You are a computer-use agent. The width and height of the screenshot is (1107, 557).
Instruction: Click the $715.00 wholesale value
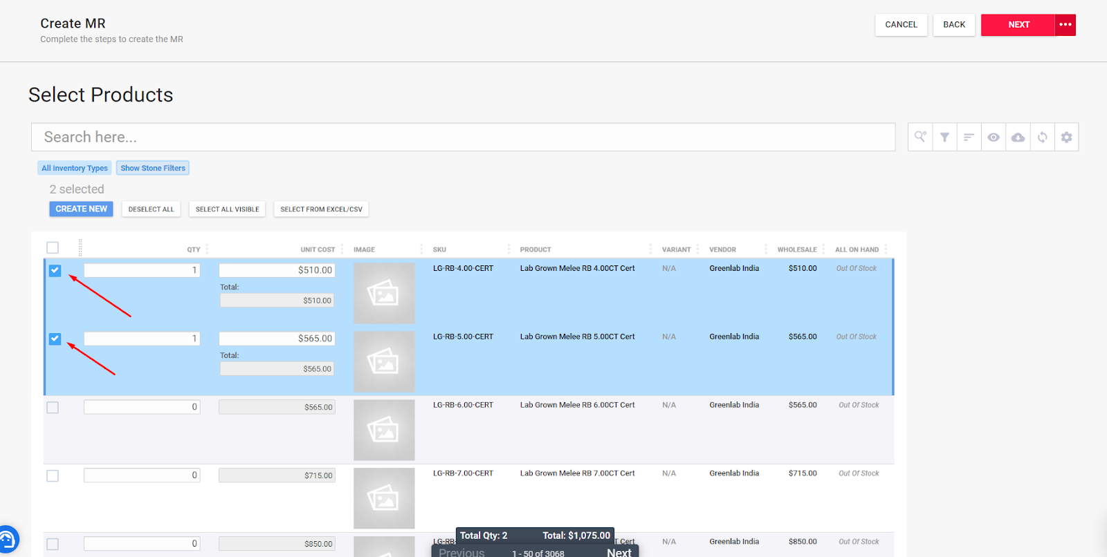pyautogui.click(x=803, y=473)
